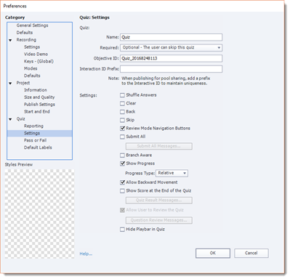The width and height of the screenshot is (290, 279).
Task: Select Default Labels category
Action: coord(38,147)
